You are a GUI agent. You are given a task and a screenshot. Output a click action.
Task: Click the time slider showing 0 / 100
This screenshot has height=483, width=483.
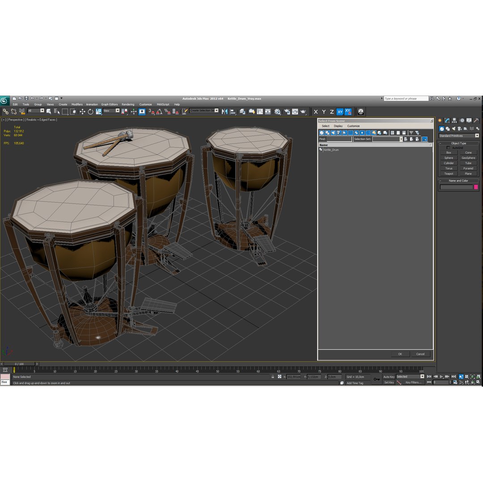19,364
